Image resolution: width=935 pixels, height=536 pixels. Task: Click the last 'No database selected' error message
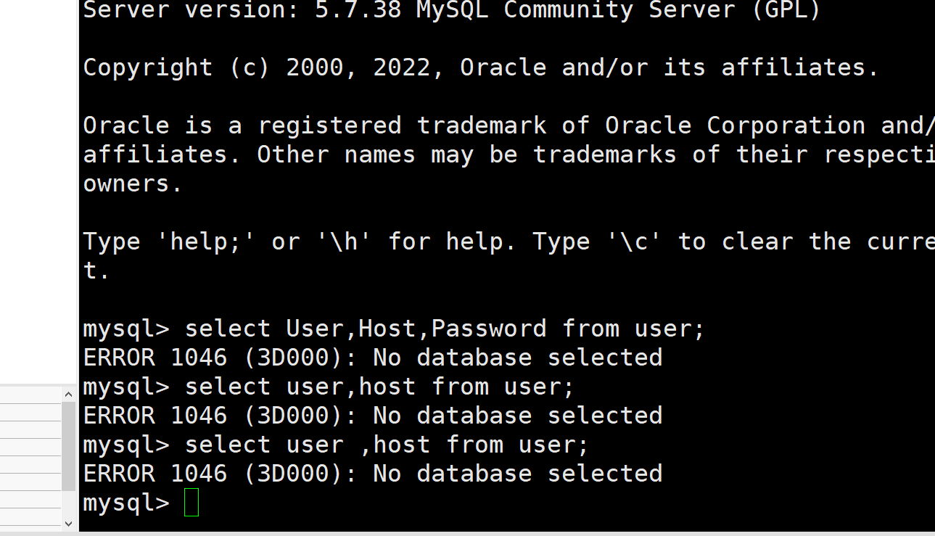point(518,474)
